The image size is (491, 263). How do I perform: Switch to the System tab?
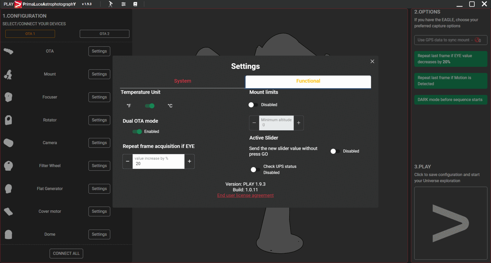coord(183,81)
